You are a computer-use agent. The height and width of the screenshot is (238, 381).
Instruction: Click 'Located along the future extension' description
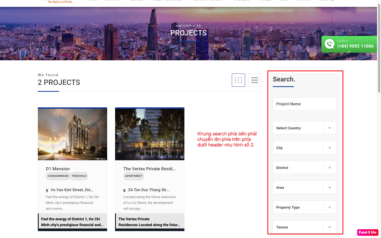coord(149,203)
